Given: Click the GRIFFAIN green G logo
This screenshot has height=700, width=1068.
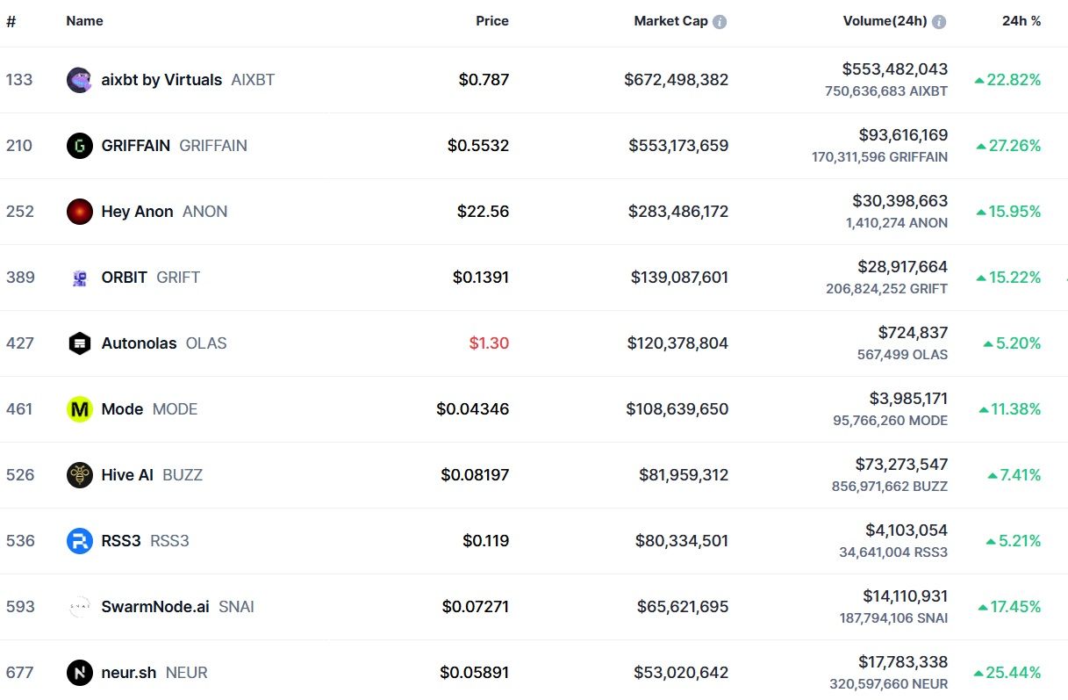Looking at the screenshot, I should pos(79,146).
